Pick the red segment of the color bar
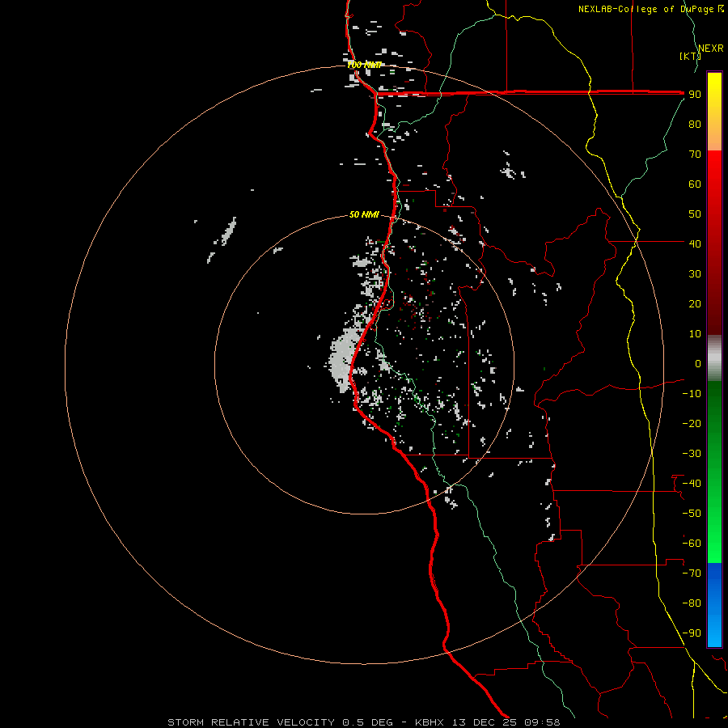The width and height of the screenshot is (728, 728). 714,243
